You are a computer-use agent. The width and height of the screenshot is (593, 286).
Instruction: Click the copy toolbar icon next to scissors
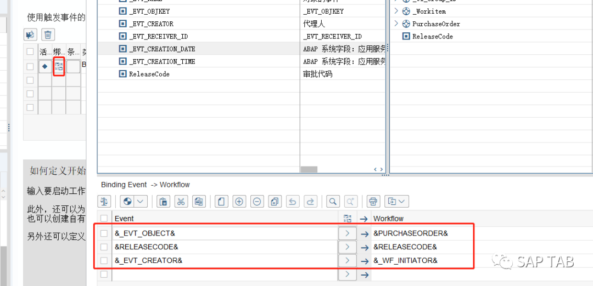pos(199,202)
